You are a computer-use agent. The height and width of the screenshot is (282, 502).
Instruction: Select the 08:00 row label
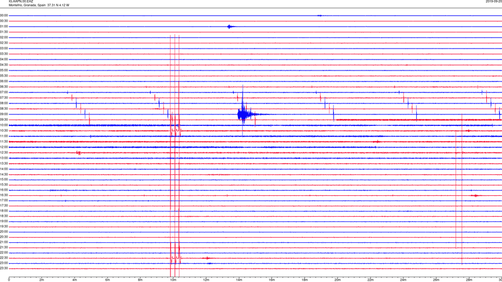tap(4, 103)
